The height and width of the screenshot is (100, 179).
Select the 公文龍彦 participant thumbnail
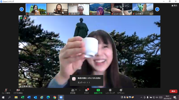[x=143, y=9]
